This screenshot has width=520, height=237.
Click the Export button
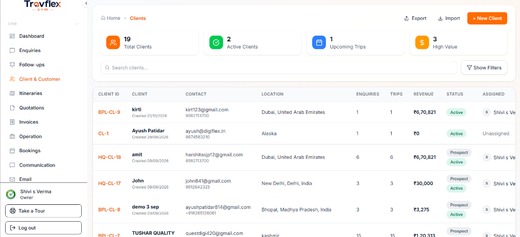tap(415, 18)
